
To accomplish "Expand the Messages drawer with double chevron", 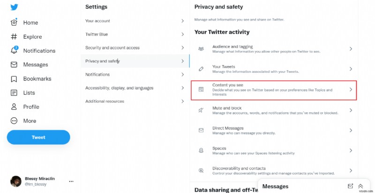I will [x=360, y=186].
